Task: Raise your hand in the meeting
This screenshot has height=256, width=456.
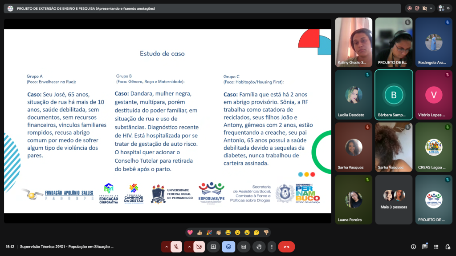Action: (259, 247)
